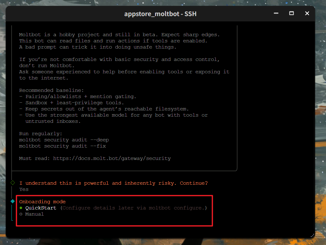The width and height of the screenshot is (326, 245).
Task: Open the docs.molt.bot gateway security link
Action: [112, 158]
